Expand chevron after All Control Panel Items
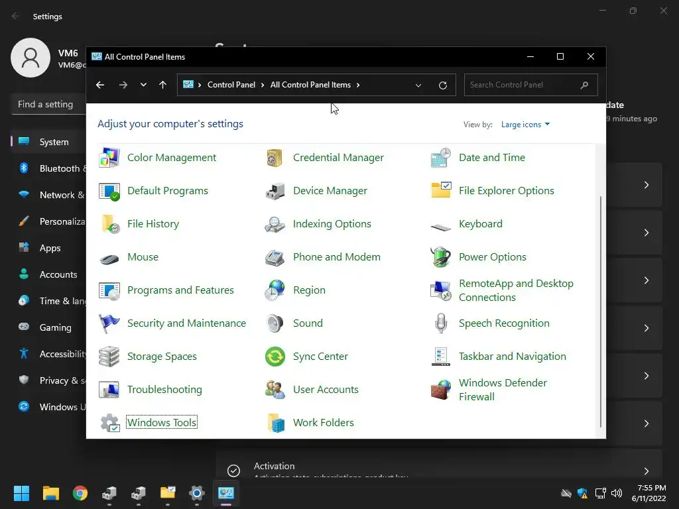The height and width of the screenshot is (509, 679). [358, 85]
